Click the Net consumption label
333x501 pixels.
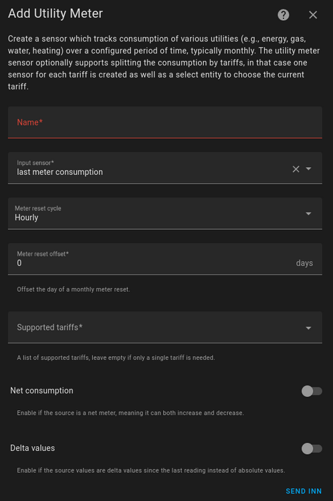click(x=41, y=391)
